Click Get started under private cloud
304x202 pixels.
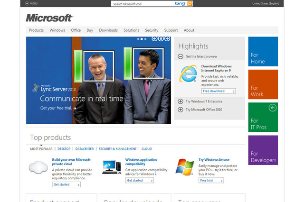pyautogui.click(x=66, y=184)
